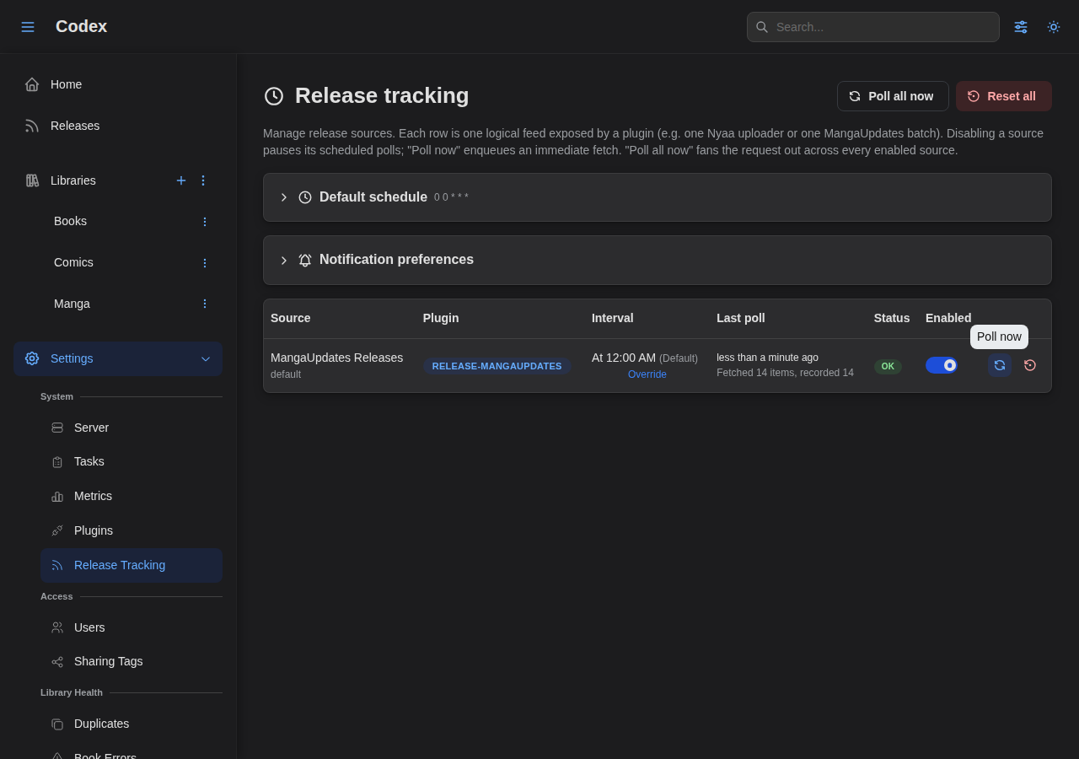1079x759 pixels.
Task: Click the Source column header
Action: (291, 318)
